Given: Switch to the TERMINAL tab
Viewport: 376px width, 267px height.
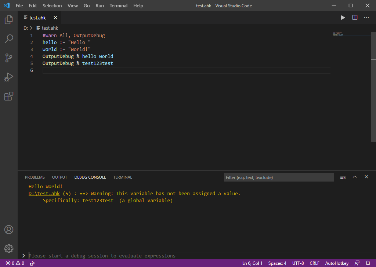Looking at the screenshot, I should pyautogui.click(x=122, y=177).
